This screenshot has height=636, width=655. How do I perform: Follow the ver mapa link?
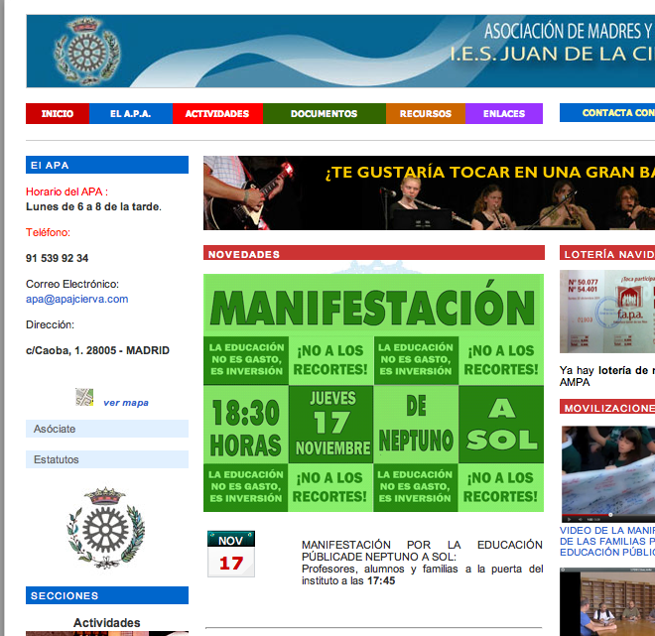(126, 403)
